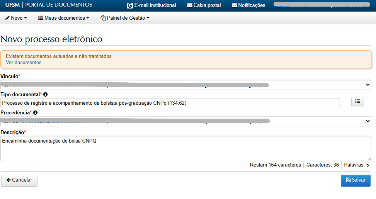Viewport: 376px width, 199px height.
Task: Open document type list button
Action: pyautogui.click(x=357, y=101)
